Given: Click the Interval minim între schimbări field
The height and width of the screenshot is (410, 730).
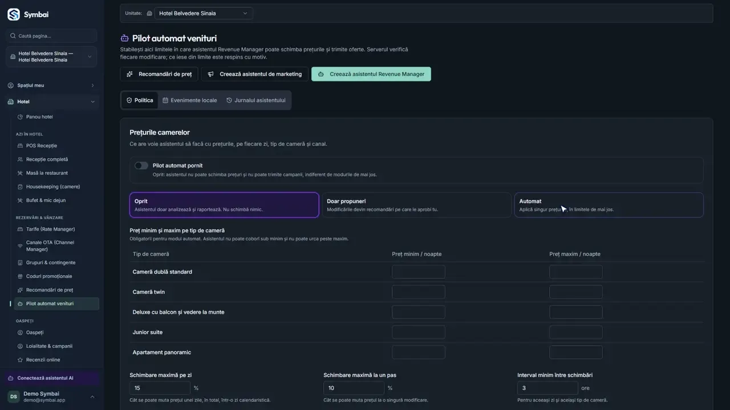Looking at the screenshot, I should click(x=547, y=388).
